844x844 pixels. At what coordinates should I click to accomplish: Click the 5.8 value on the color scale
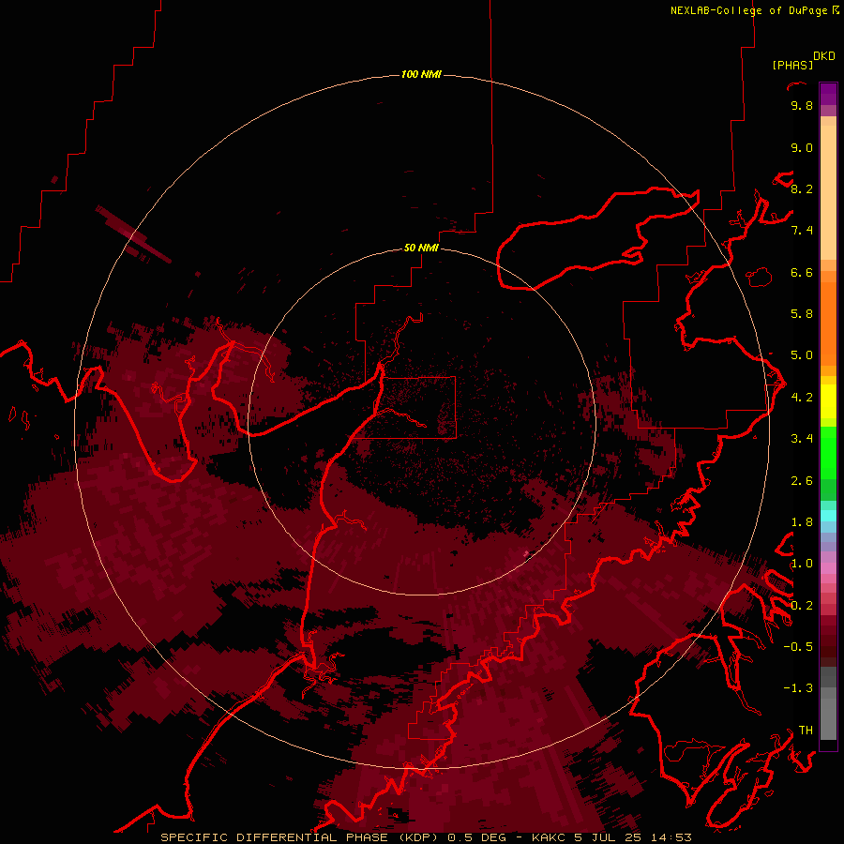point(802,314)
